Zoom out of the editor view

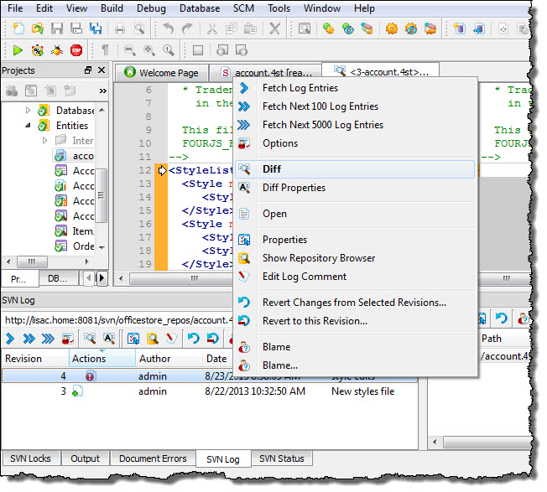[x=130, y=50]
